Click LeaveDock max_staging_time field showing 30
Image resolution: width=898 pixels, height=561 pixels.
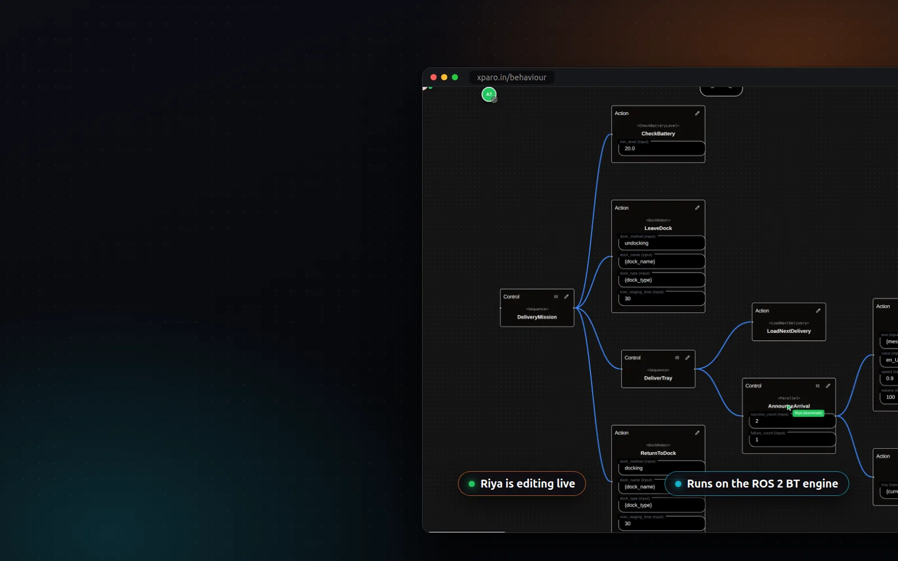pos(662,298)
